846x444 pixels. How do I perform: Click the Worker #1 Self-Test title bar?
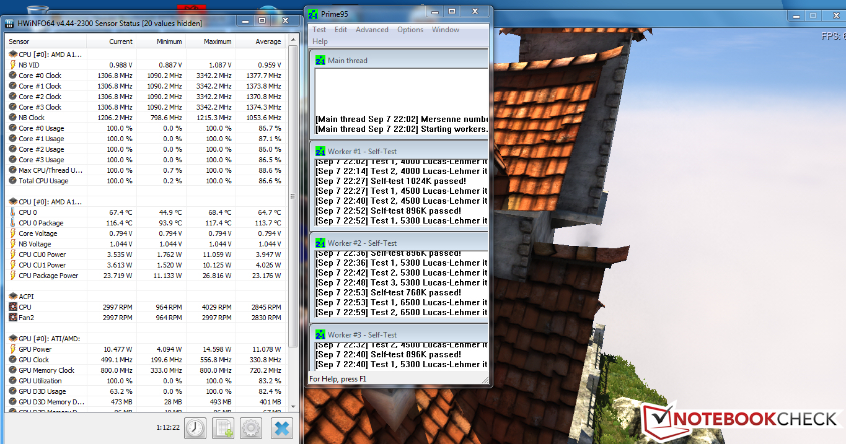click(400, 151)
